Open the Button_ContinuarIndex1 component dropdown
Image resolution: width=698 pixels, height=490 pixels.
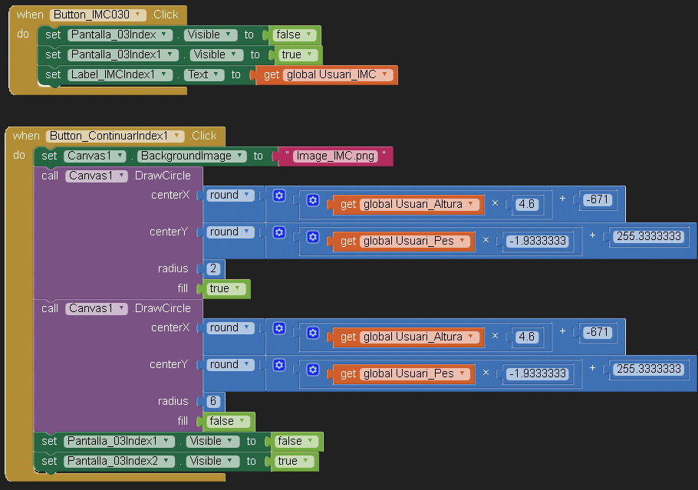[116, 136]
